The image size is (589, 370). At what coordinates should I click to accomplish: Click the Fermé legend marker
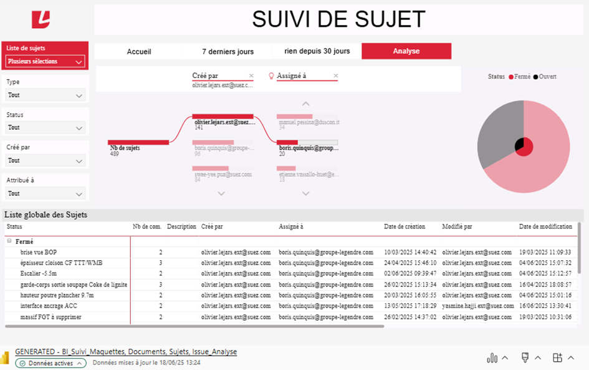511,77
